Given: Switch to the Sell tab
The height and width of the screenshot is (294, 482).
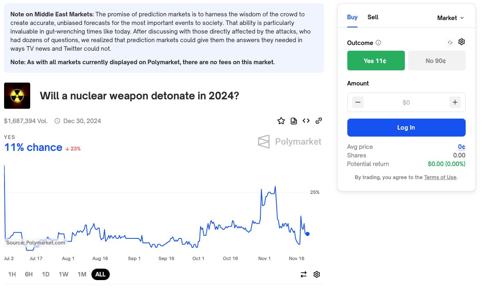Looking at the screenshot, I should coord(373,17).
